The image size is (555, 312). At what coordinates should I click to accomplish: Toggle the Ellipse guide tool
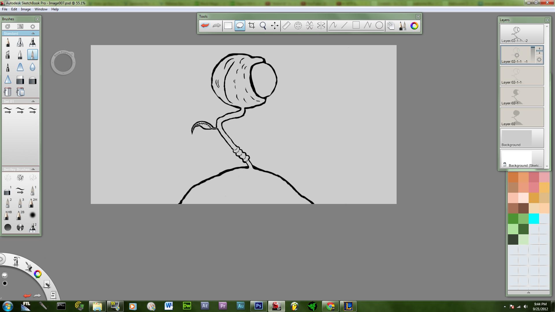298,26
